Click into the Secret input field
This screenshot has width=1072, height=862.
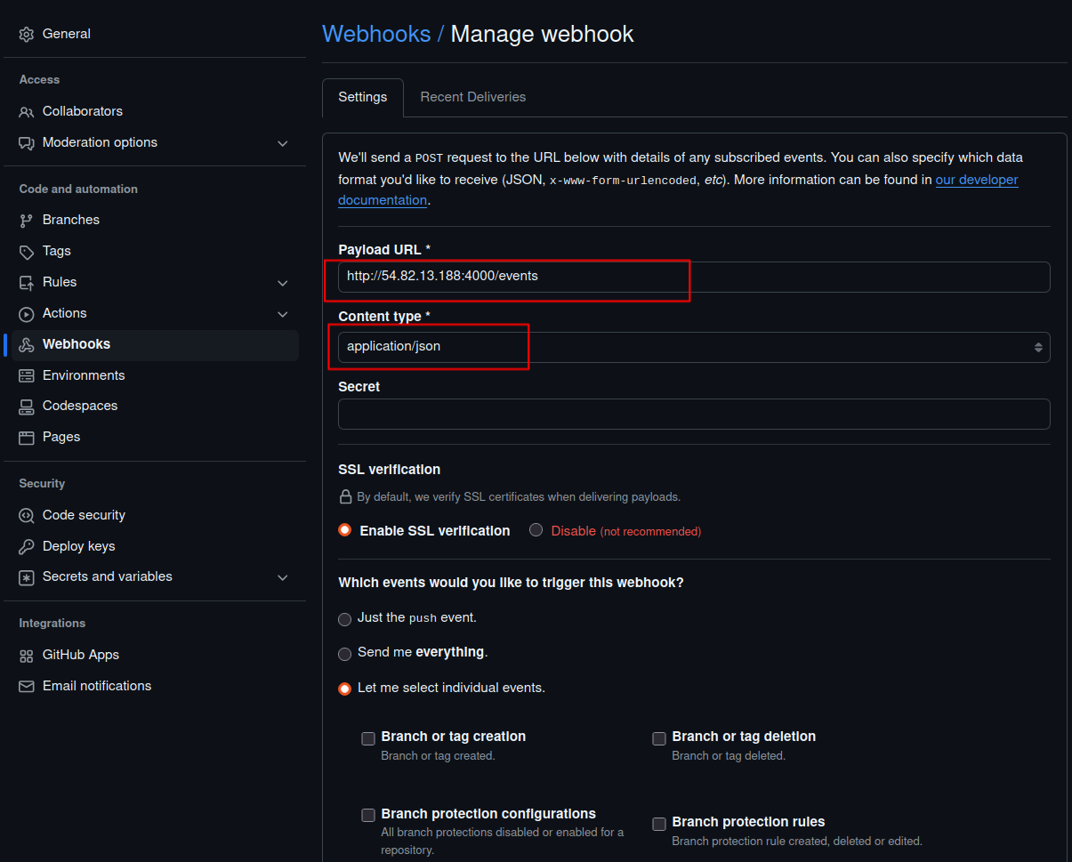point(694,415)
